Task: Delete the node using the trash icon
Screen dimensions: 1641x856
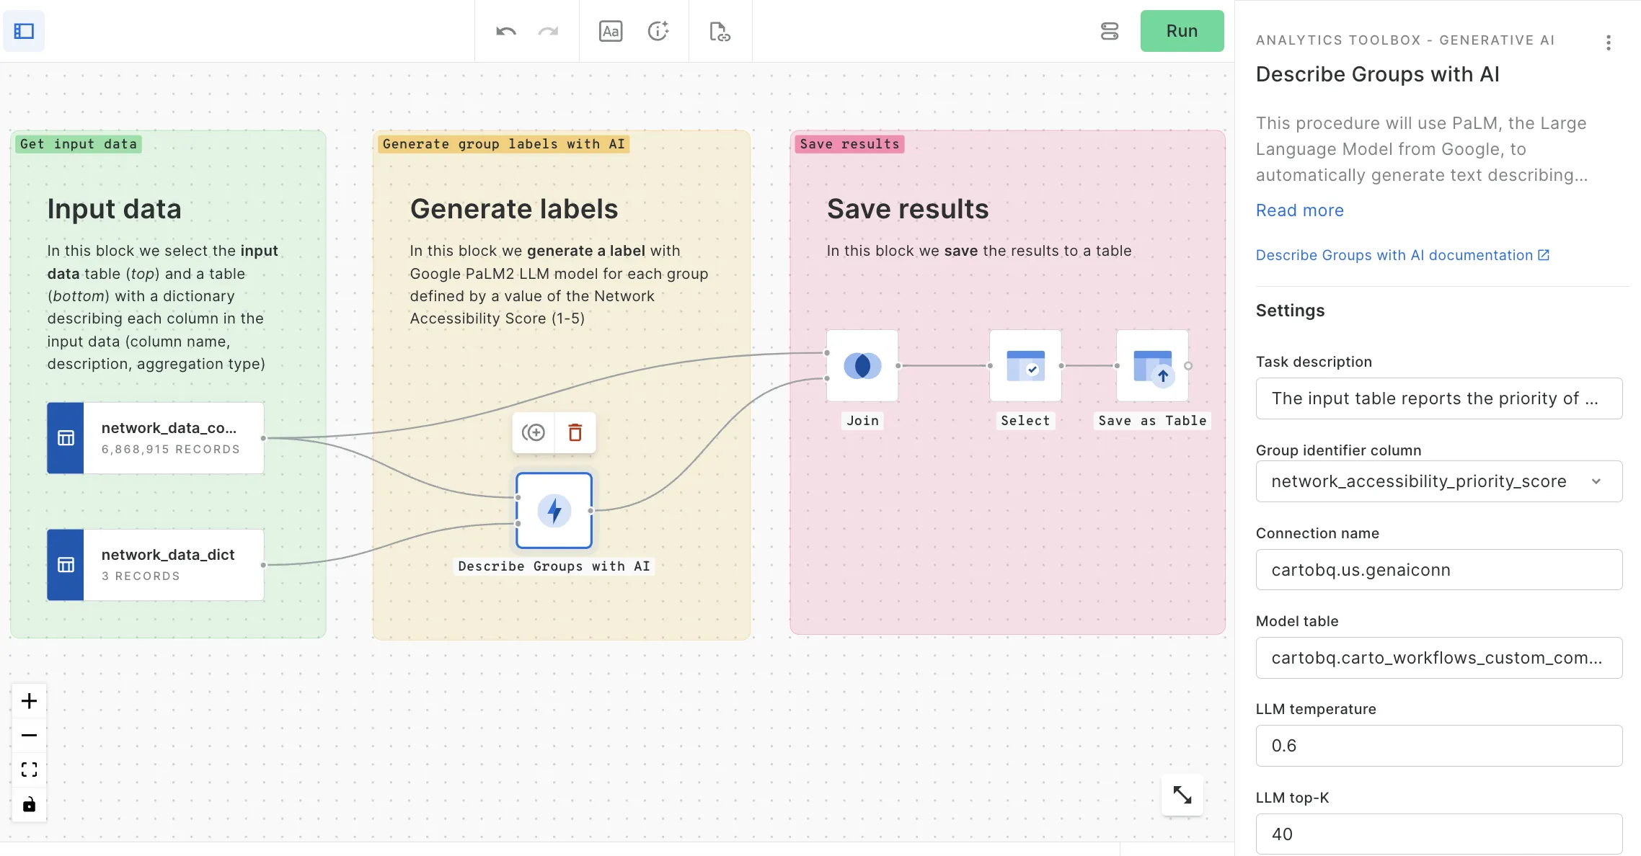Action: tap(575, 433)
